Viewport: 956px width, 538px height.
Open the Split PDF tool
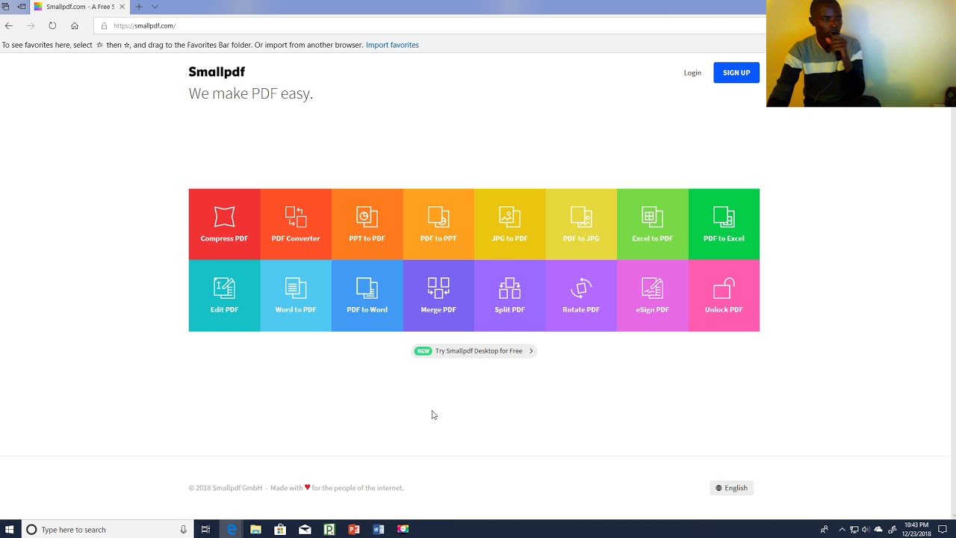509,296
